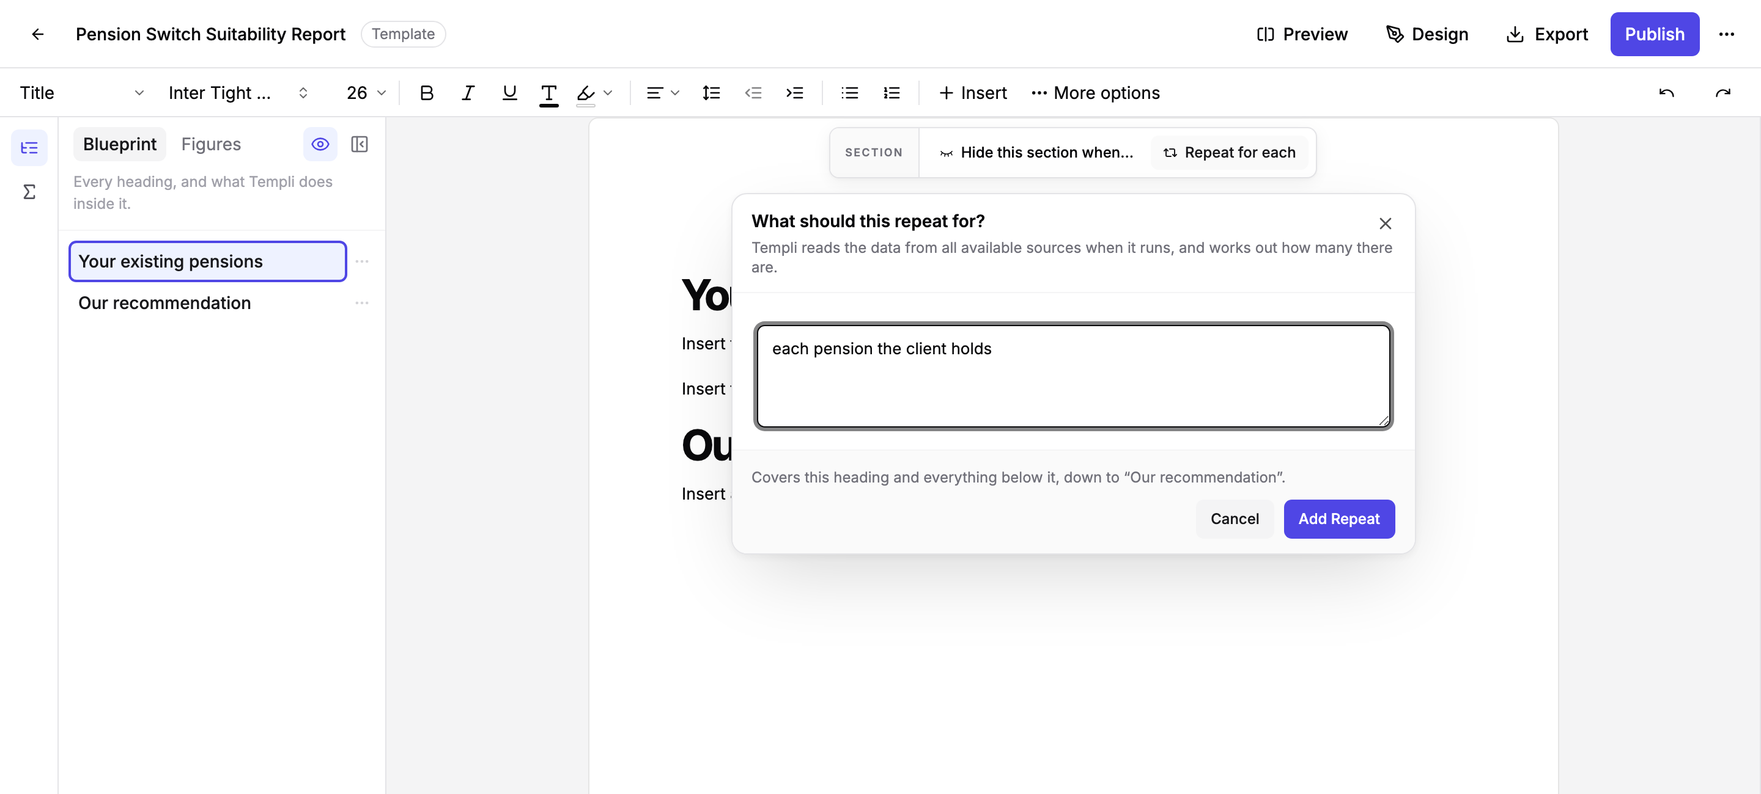Screen dimensions: 1761x794
Task: Click Hide this section when…
Action: tap(1036, 153)
